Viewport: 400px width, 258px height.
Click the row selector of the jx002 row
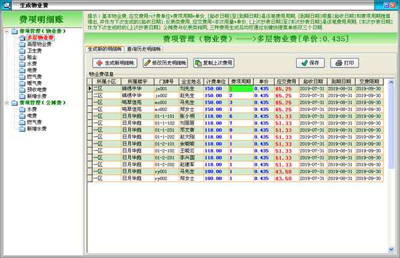coord(89,96)
